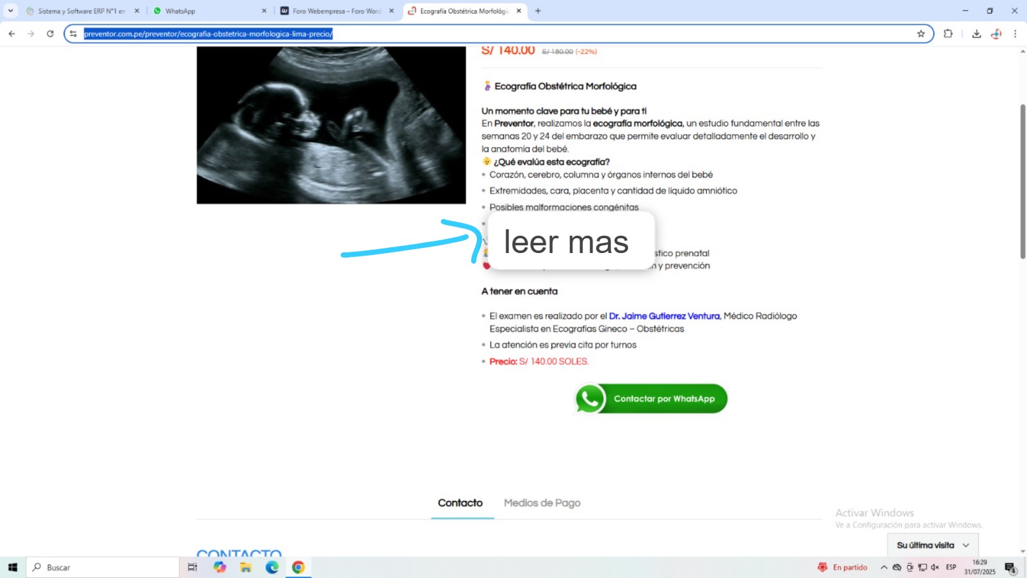Screen dimensions: 1027x578
Task: Close the Sistema y Software ERP tab
Action: tap(137, 11)
